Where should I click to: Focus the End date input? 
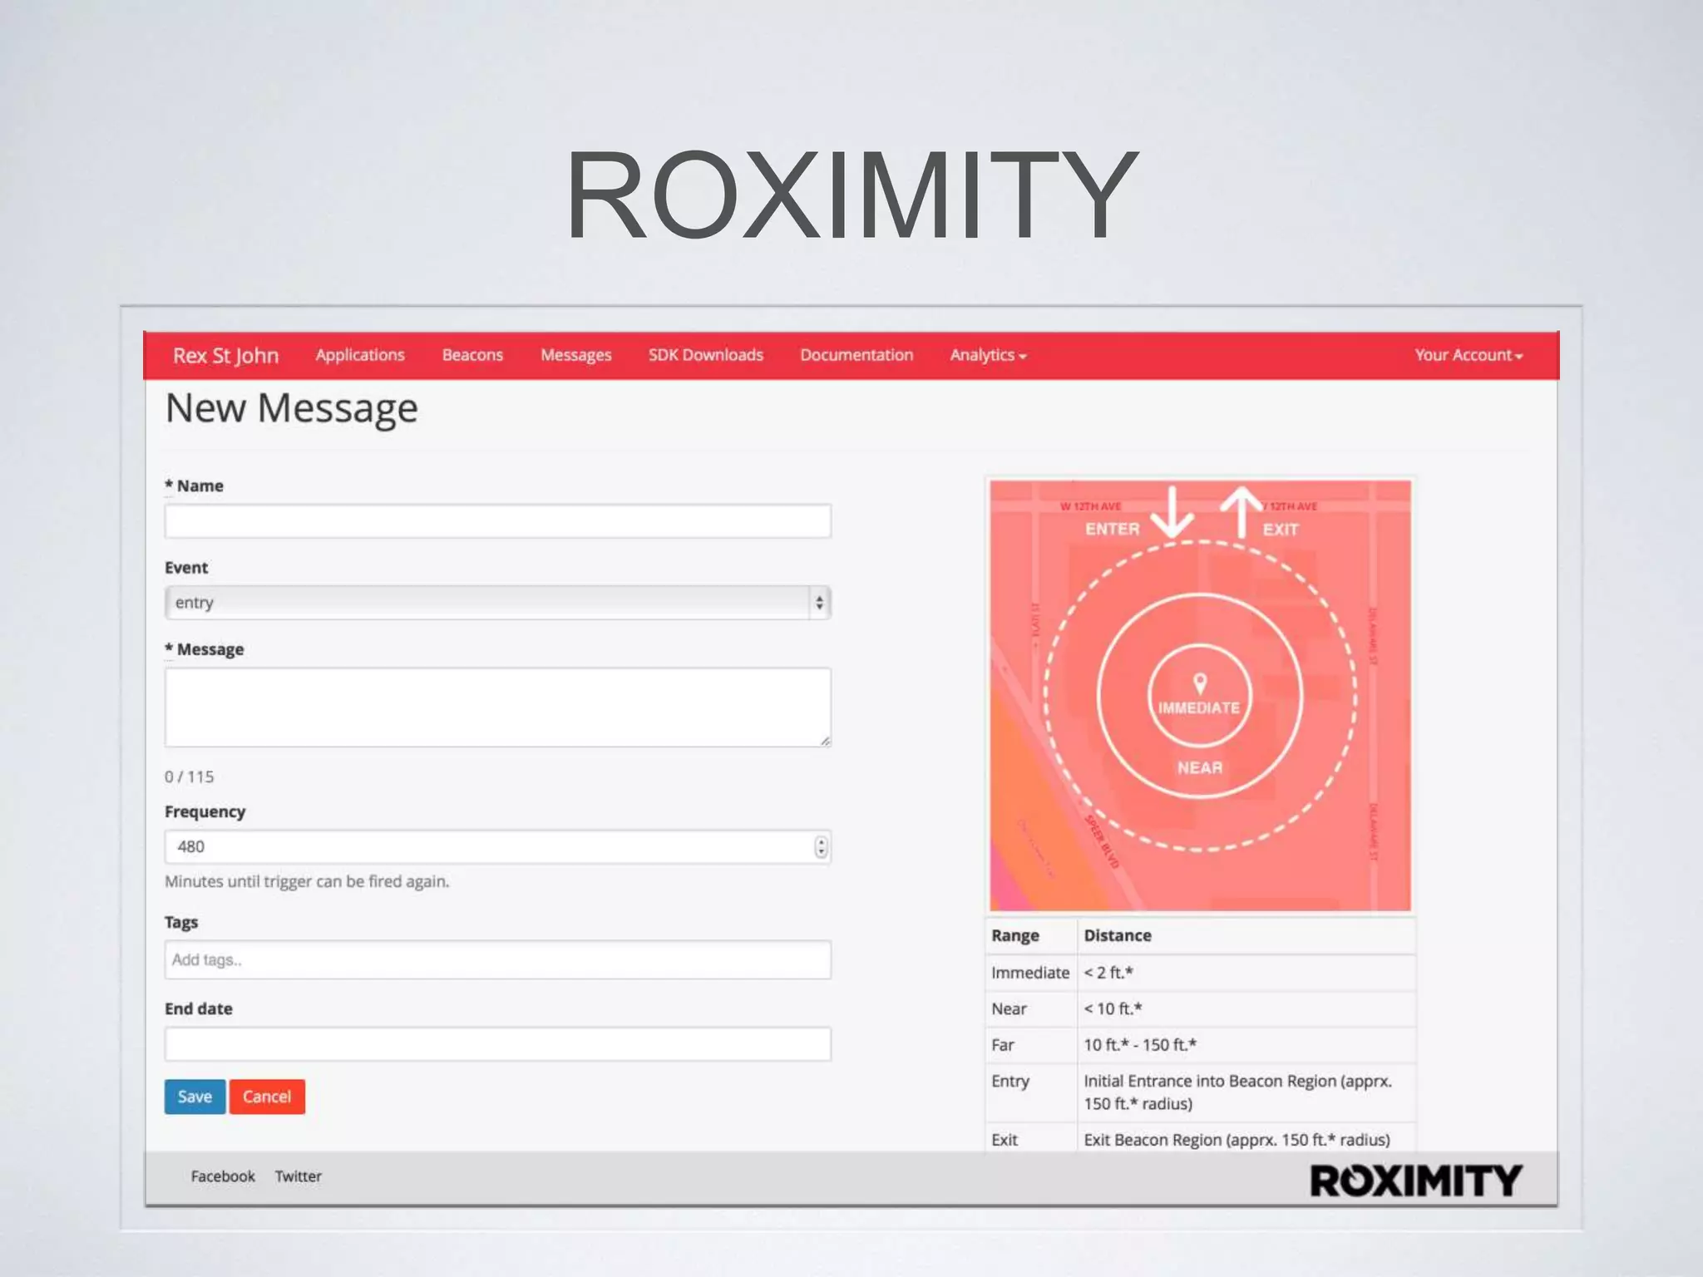pos(497,1044)
